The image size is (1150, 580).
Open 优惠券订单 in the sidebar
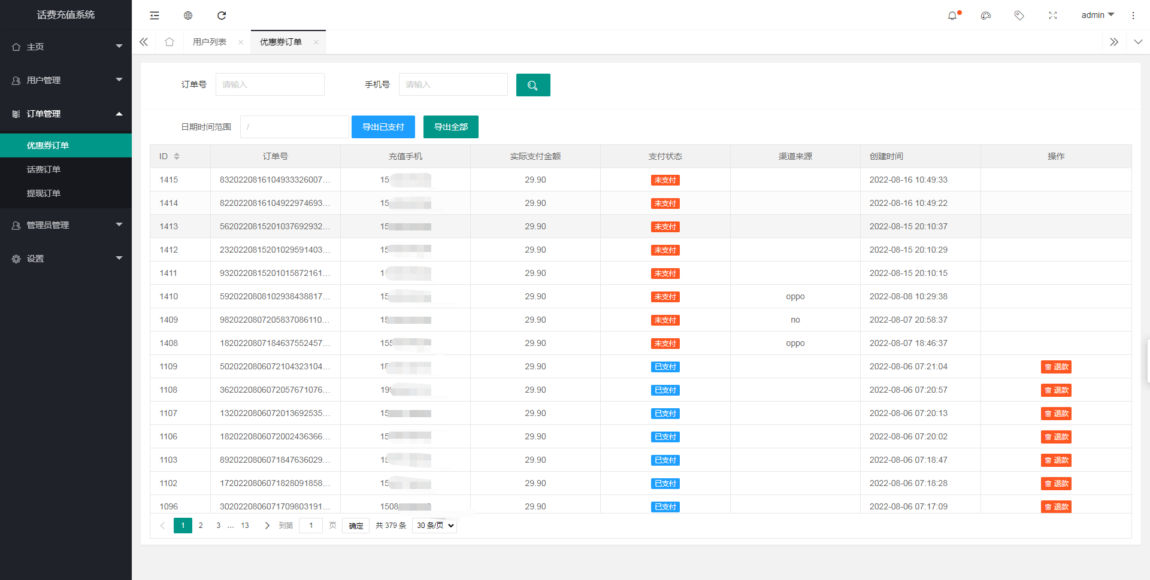(x=66, y=145)
